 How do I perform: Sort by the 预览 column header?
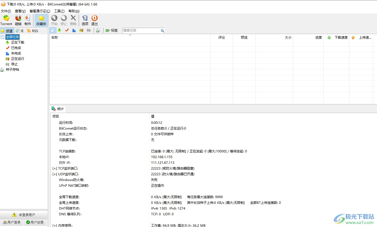tap(244, 38)
